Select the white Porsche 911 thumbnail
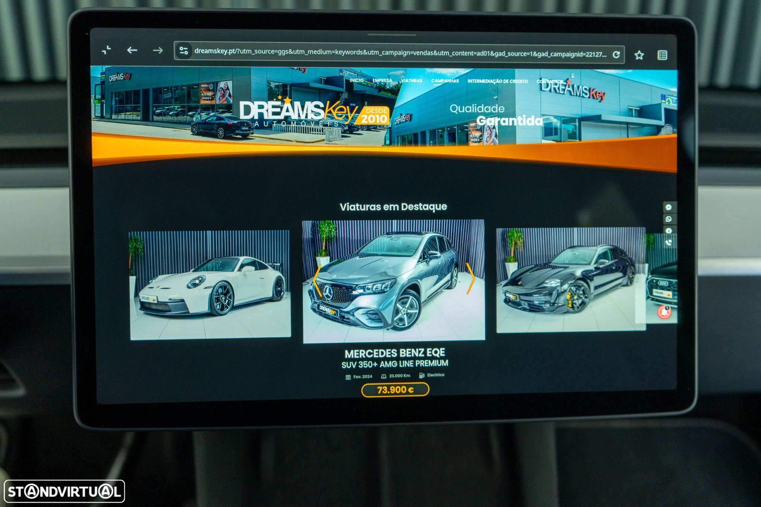The image size is (761, 507). (x=210, y=285)
